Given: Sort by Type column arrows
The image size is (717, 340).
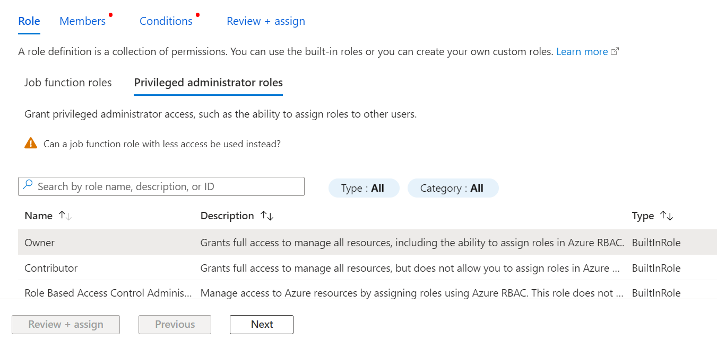Looking at the screenshot, I should (666, 216).
